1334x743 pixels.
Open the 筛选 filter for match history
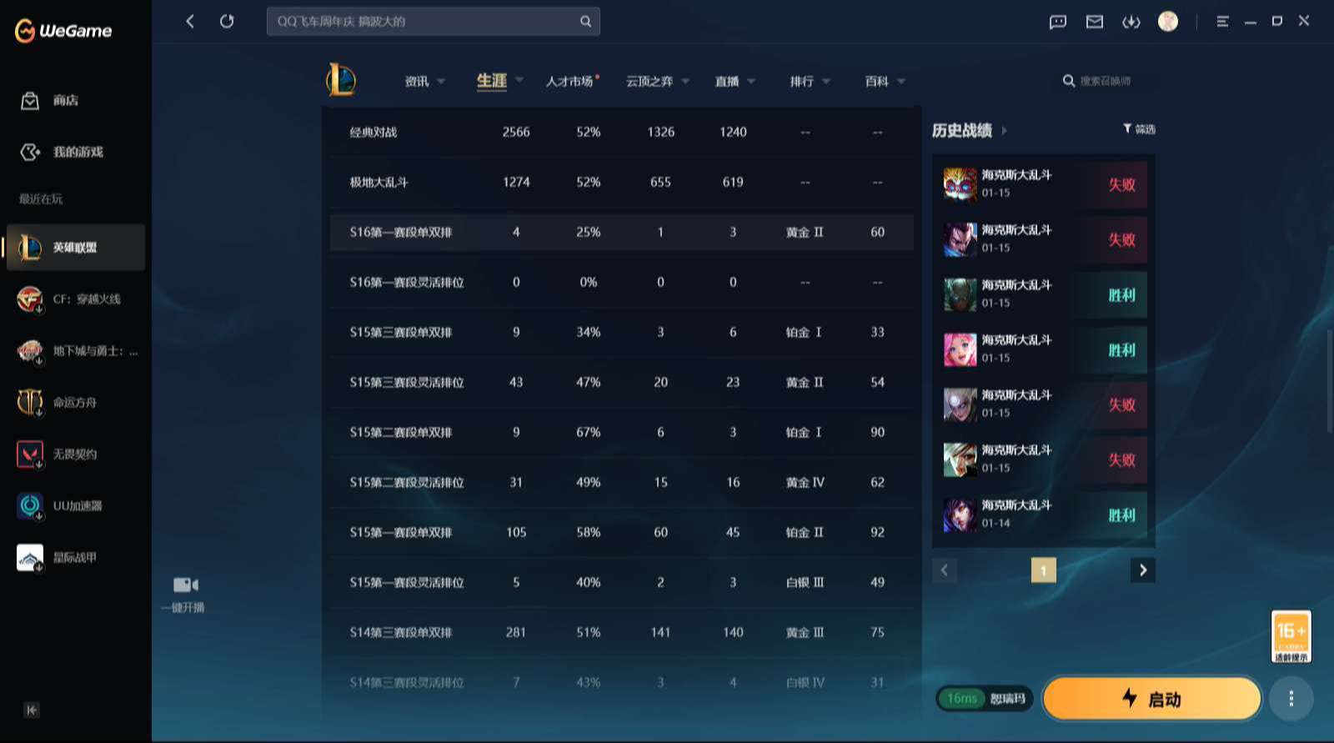[1139, 129]
